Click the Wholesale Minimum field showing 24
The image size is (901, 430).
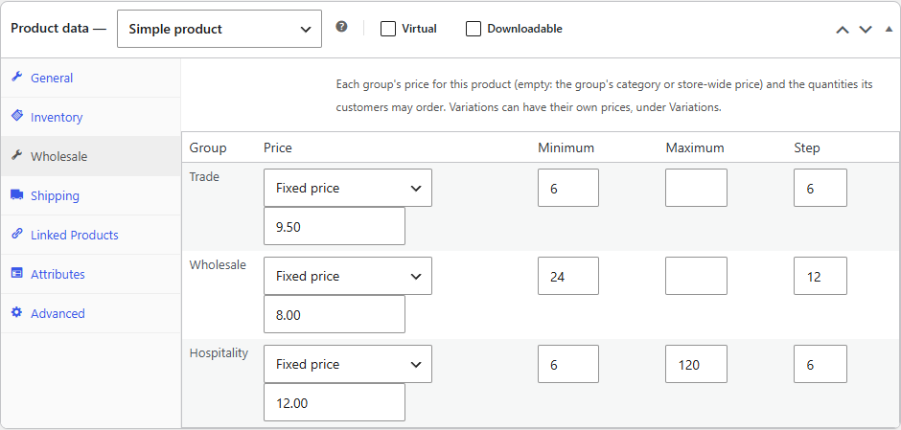click(568, 276)
